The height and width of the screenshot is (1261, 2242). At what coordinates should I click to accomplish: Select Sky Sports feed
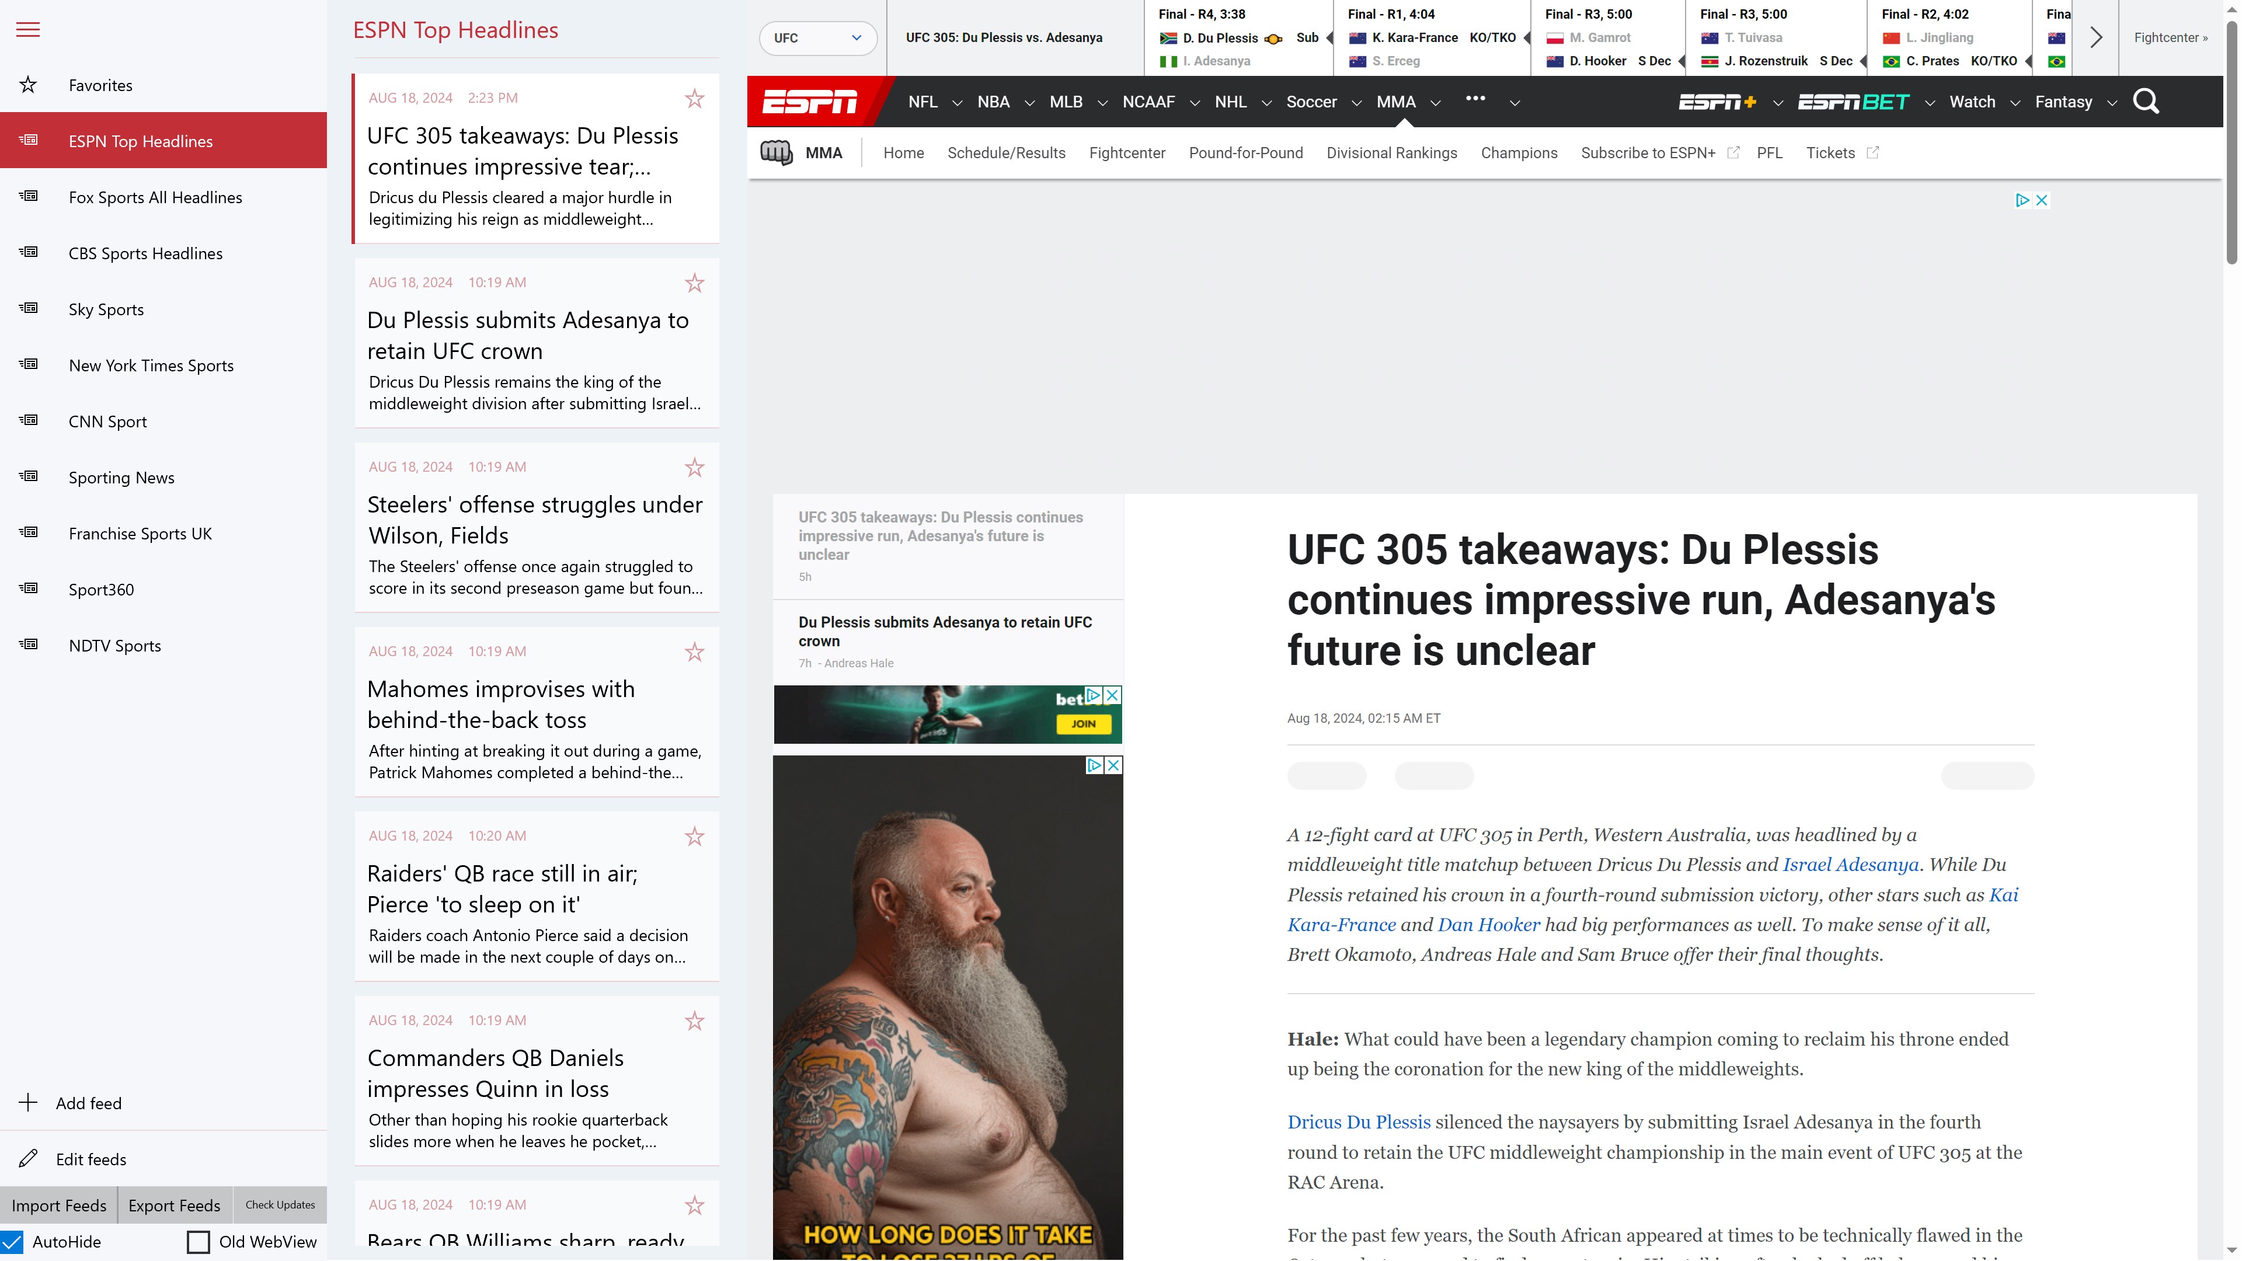tap(106, 310)
